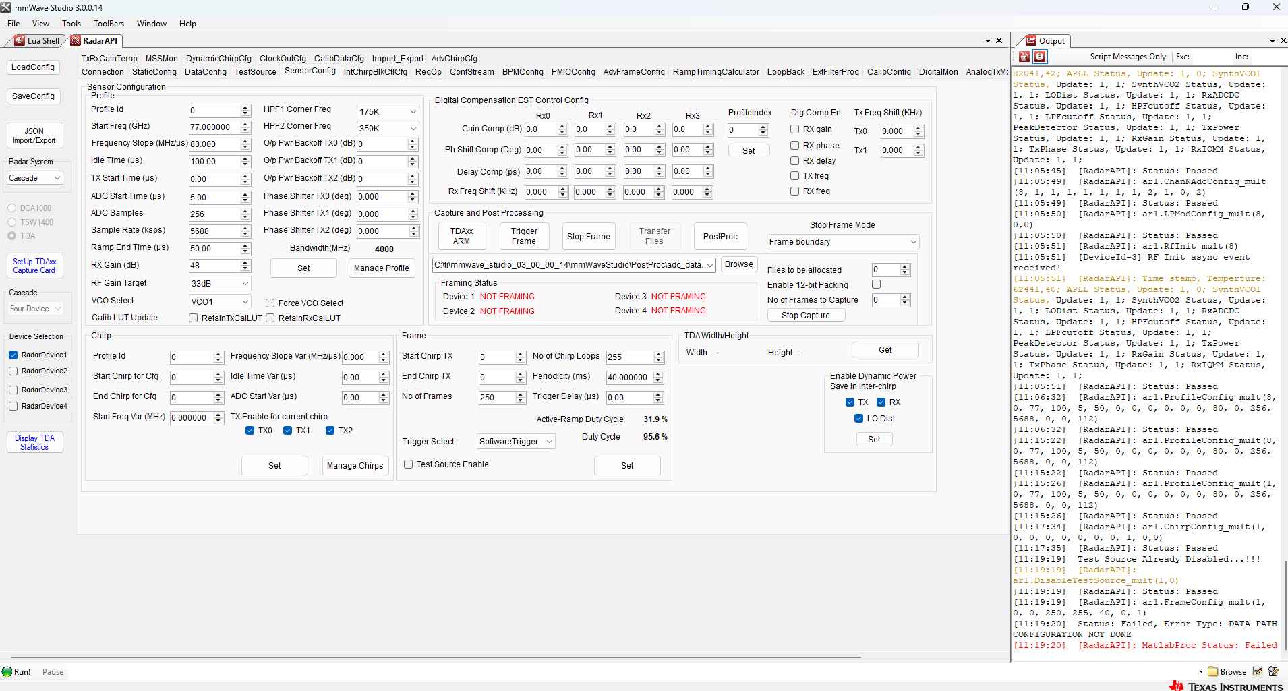This screenshot has width=1288, height=691.
Task: Click Manage Profile button
Action: pyautogui.click(x=382, y=268)
